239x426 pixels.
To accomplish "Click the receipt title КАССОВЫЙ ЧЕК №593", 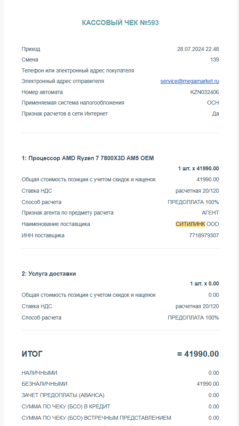I will tap(120, 23).
